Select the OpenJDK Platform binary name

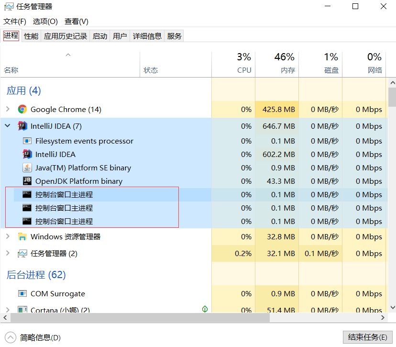79,181
